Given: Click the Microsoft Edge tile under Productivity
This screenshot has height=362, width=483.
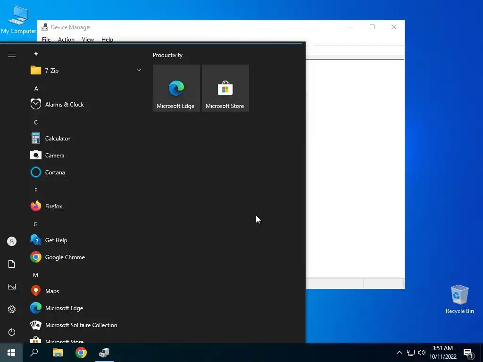Looking at the screenshot, I should pyautogui.click(x=176, y=88).
